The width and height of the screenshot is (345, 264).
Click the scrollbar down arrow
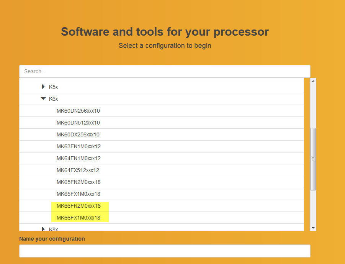(313, 228)
